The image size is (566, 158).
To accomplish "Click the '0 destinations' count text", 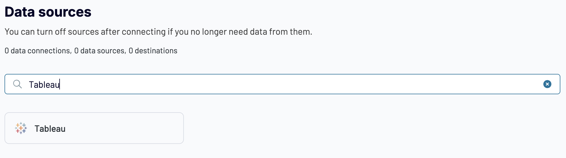I will pyautogui.click(x=153, y=51).
